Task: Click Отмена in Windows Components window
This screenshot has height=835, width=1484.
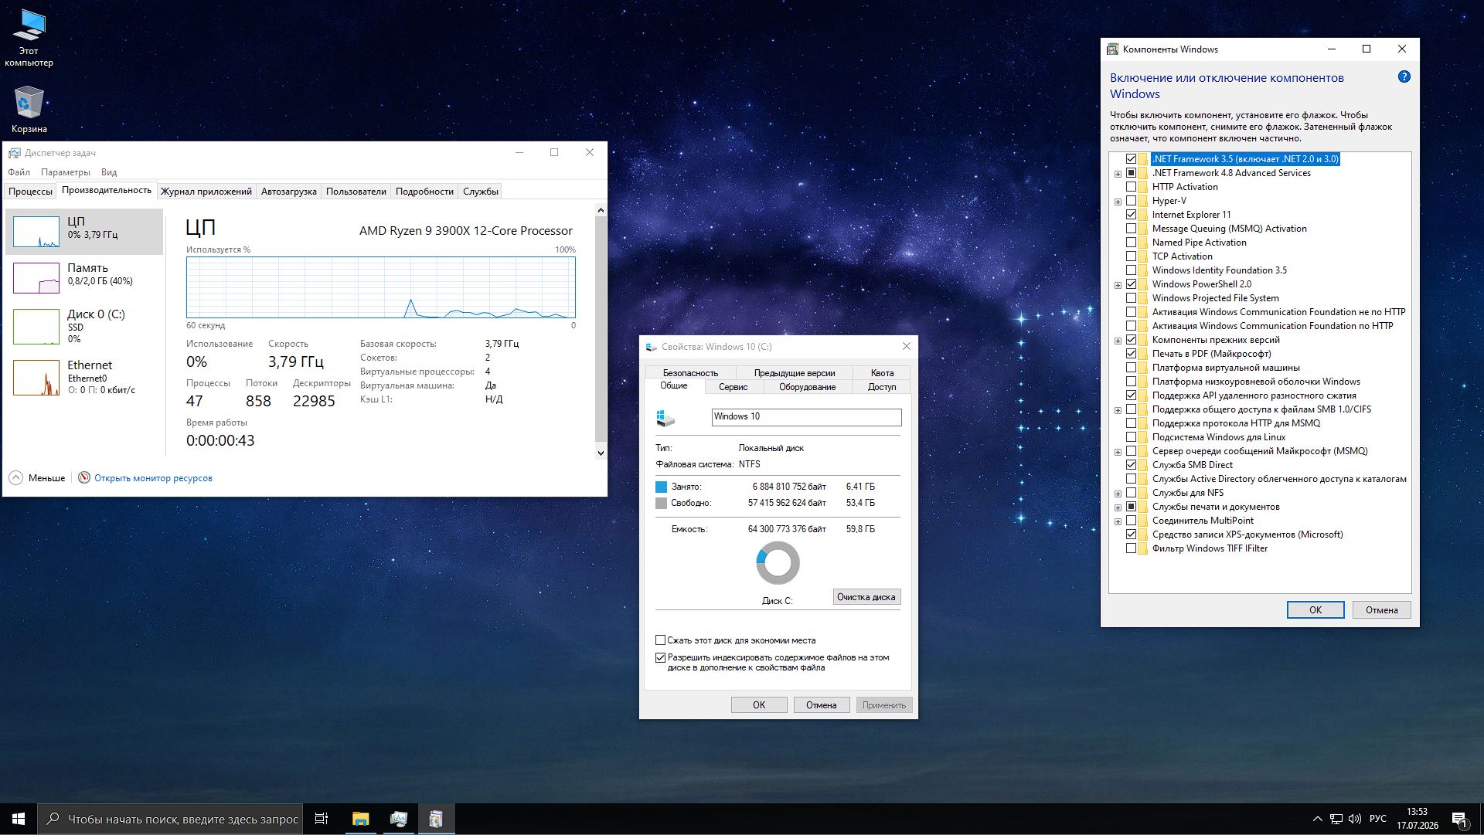Action: click(x=1381, y=610)
